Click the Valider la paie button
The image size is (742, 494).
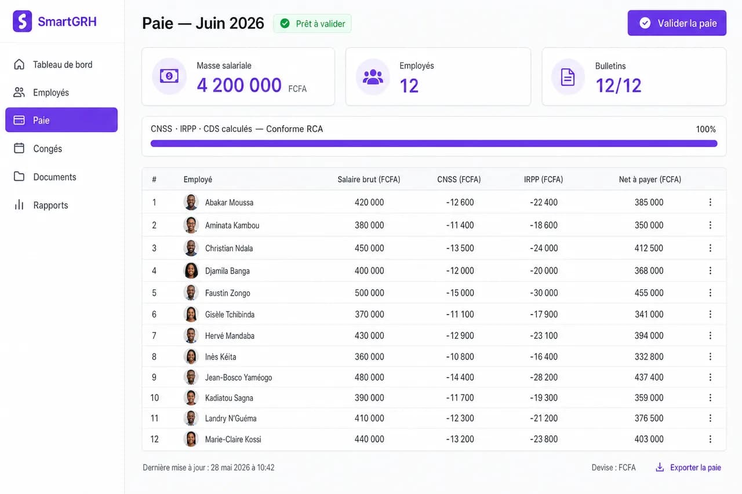pos(677,23)
